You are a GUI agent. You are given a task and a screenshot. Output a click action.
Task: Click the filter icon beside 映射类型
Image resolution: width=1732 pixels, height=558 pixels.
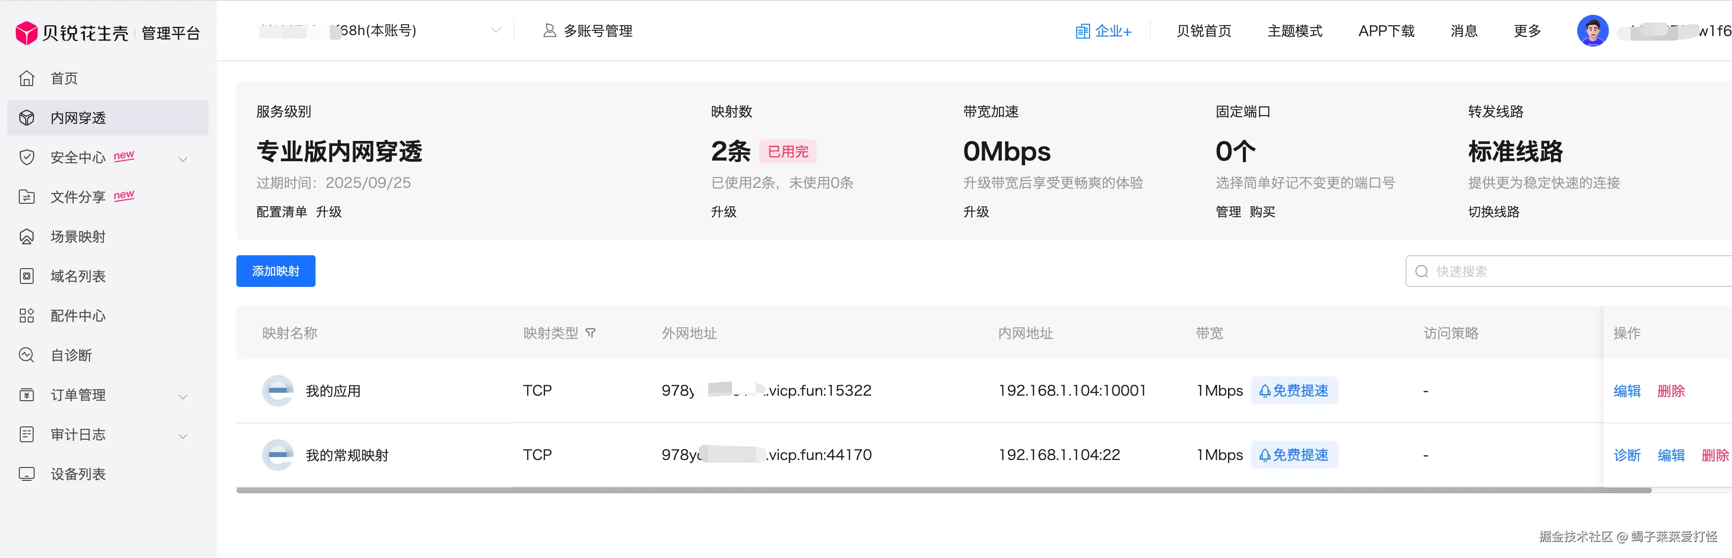[591, 333]
